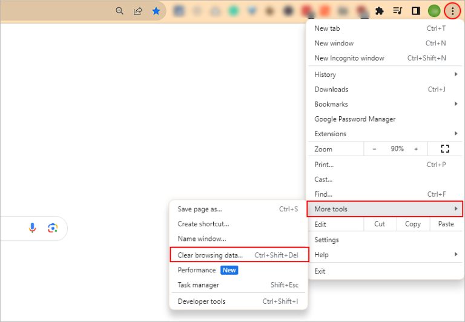Viewport: 465px width, 322px height.
Task: Click the zoom magnifier icon in address bar
Action: 119,11
